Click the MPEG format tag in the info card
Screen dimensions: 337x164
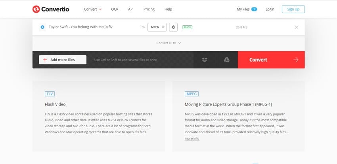[x=192, y=94]
